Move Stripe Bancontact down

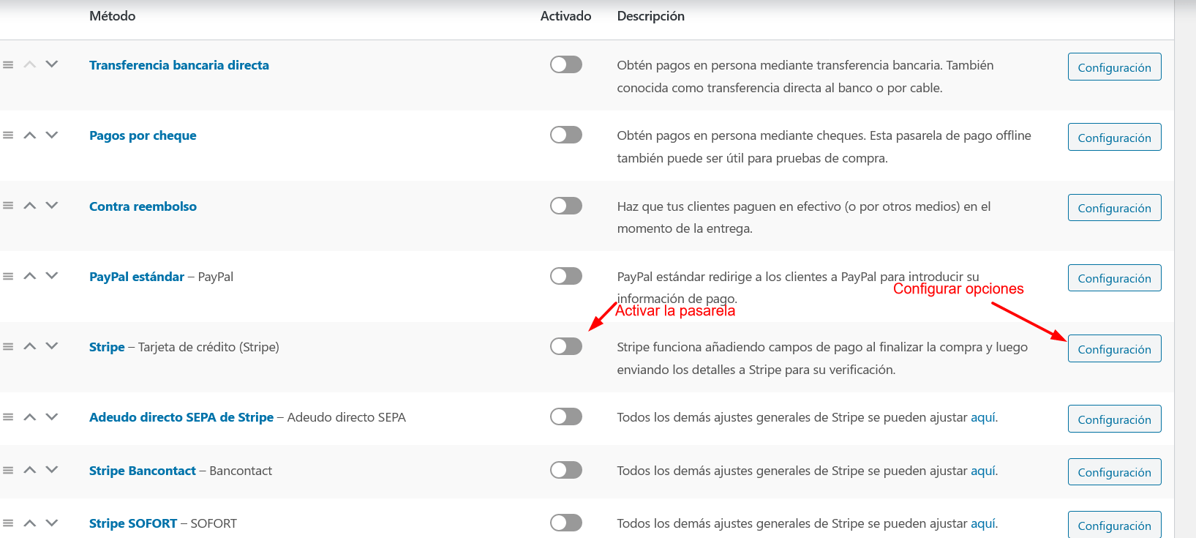tap(52, 470)
